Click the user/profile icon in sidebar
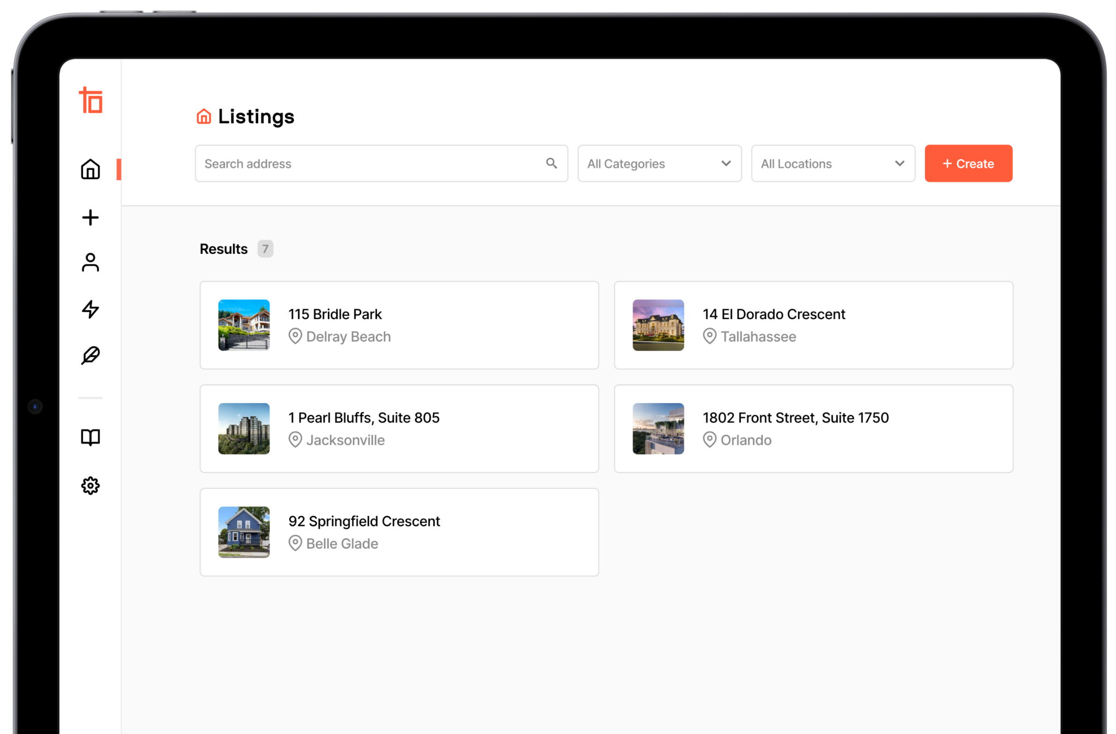This screenshot has width=1116, height=734. (91, 262)
